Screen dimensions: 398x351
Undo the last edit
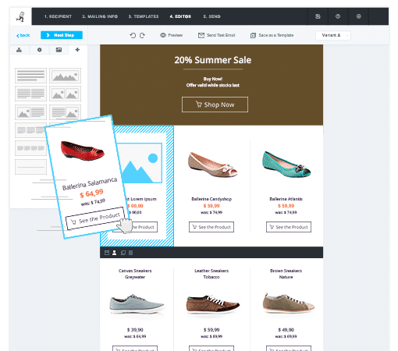(x=133, y=35)
